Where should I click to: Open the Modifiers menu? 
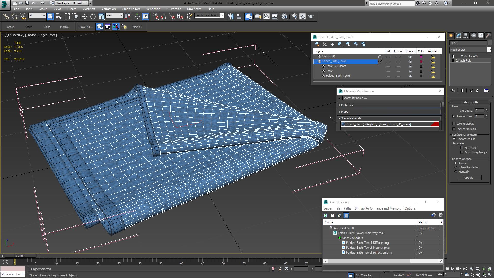[x=89, y=9]
